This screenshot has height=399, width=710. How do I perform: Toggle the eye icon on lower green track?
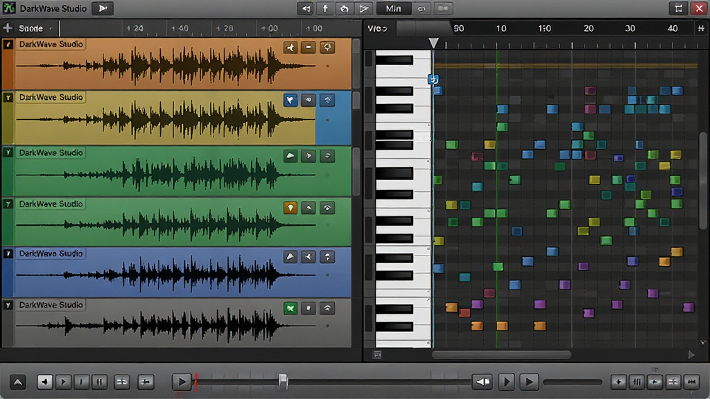pyautogui.click(x=327, y=208)
